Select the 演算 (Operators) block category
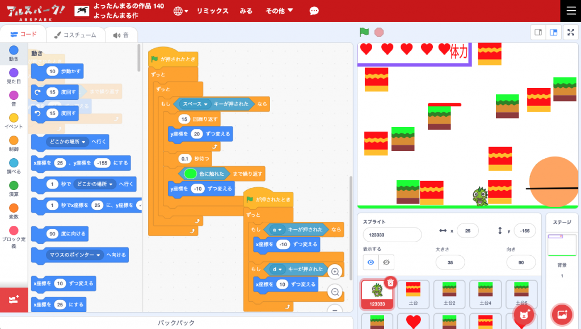Viewport: 581px width, 329px height. (14, 188)
